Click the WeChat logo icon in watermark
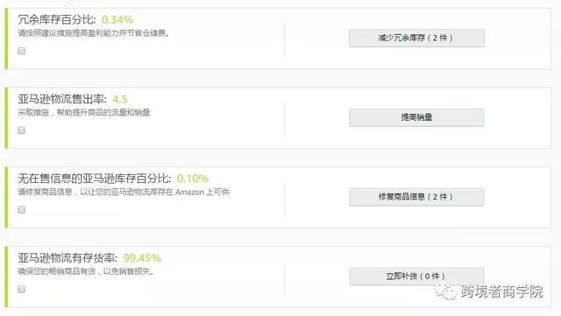Screen dimensions: 561x316 pyautogui.click(x=445, y=291)
